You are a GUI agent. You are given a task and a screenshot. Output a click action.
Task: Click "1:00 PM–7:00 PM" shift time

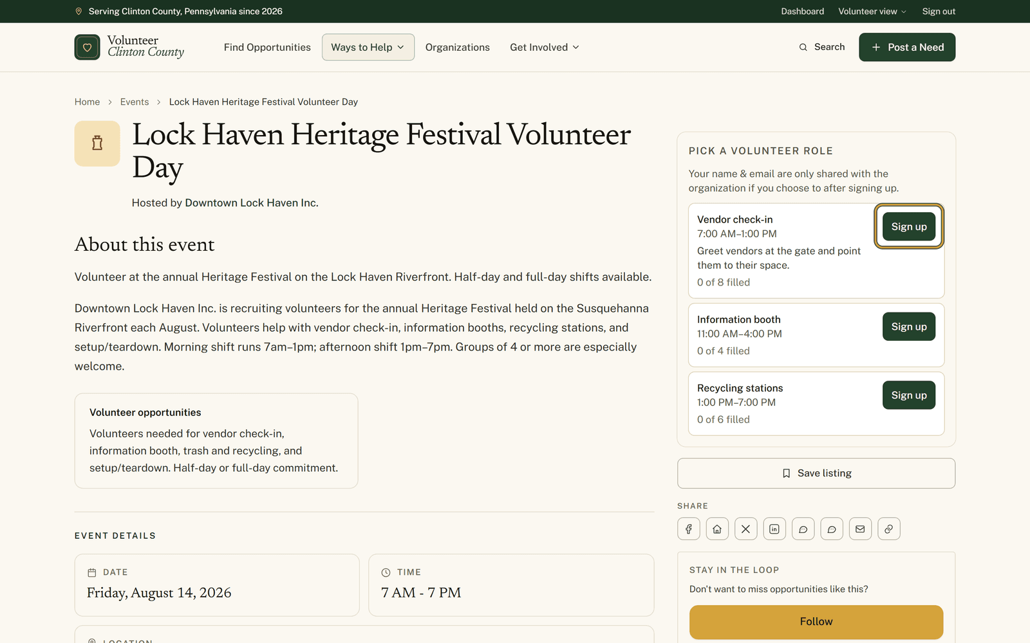point(736,403)
